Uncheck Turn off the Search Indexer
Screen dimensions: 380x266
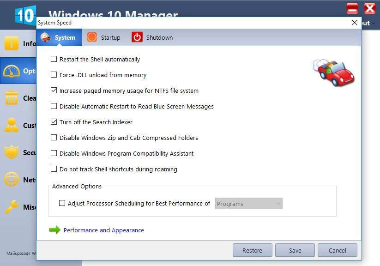(x=54, y=122)
